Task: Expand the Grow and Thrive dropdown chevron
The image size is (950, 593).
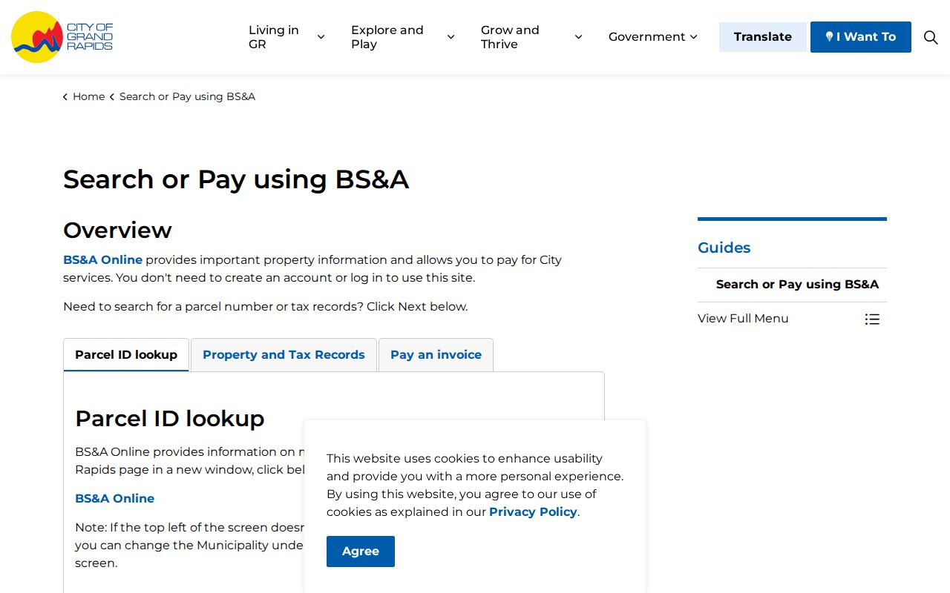Action: (578, 37)
